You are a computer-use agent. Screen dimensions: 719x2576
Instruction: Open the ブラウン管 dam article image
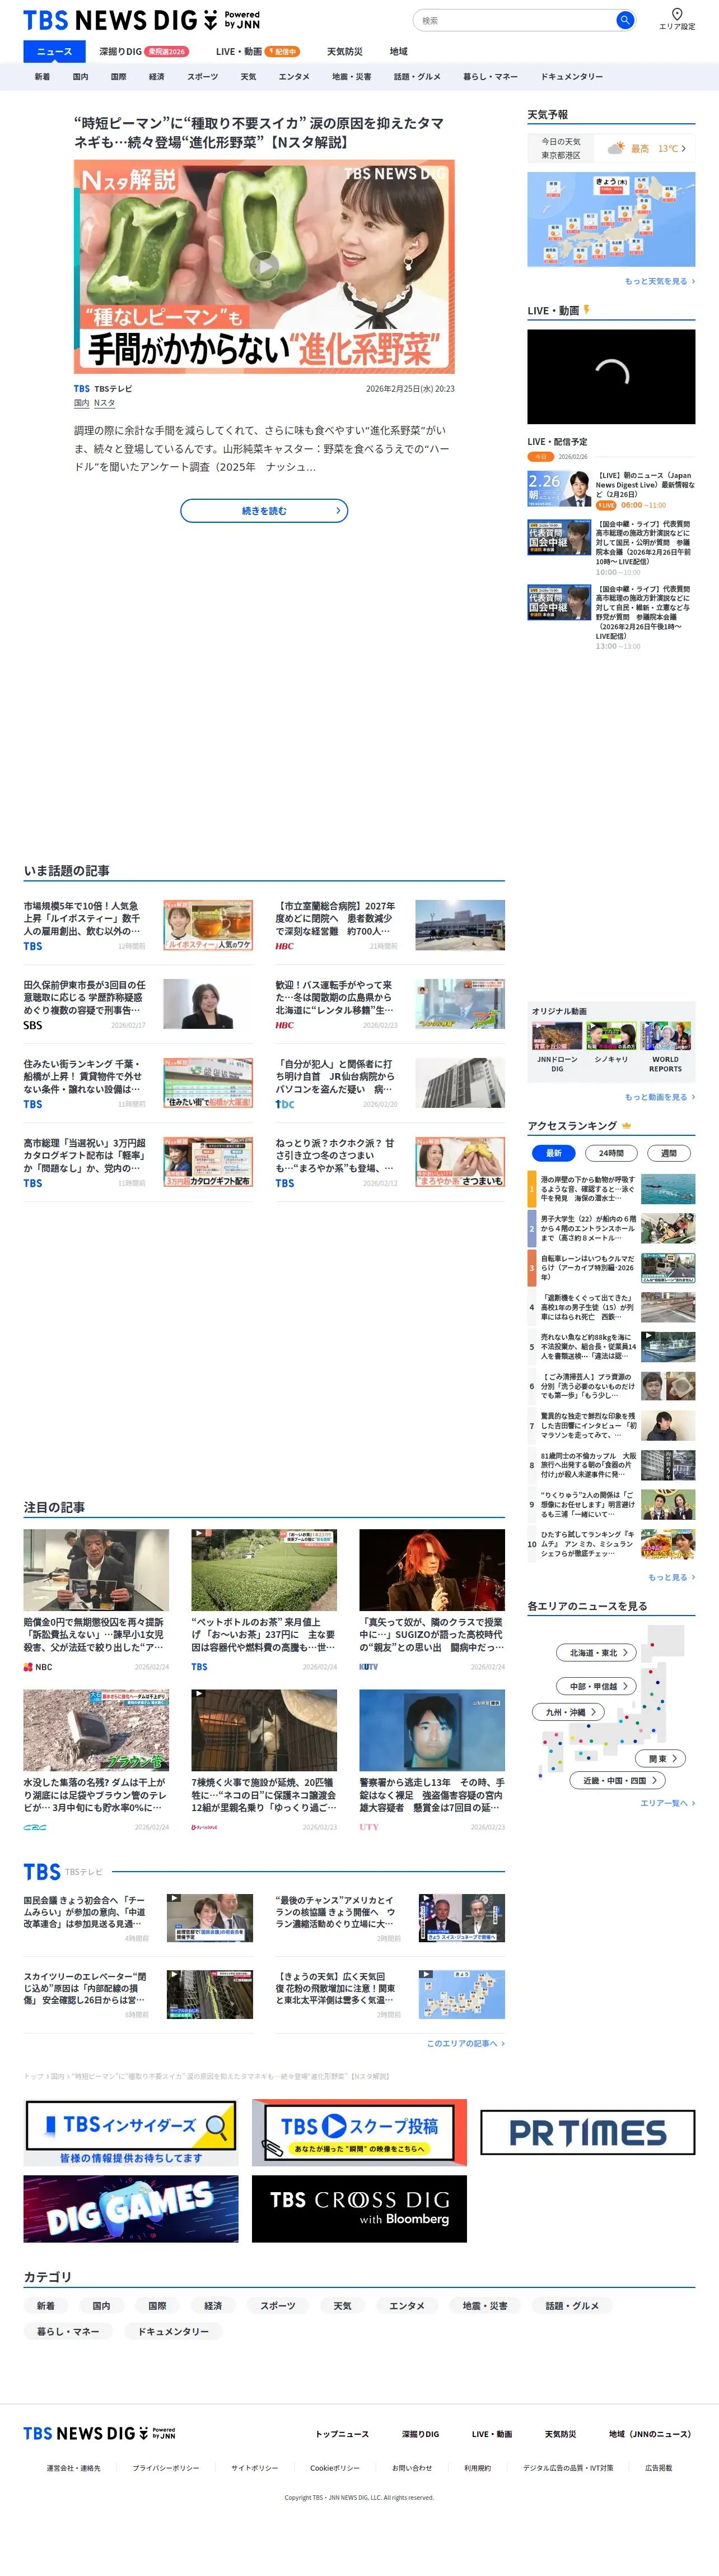click(96, 1731)
